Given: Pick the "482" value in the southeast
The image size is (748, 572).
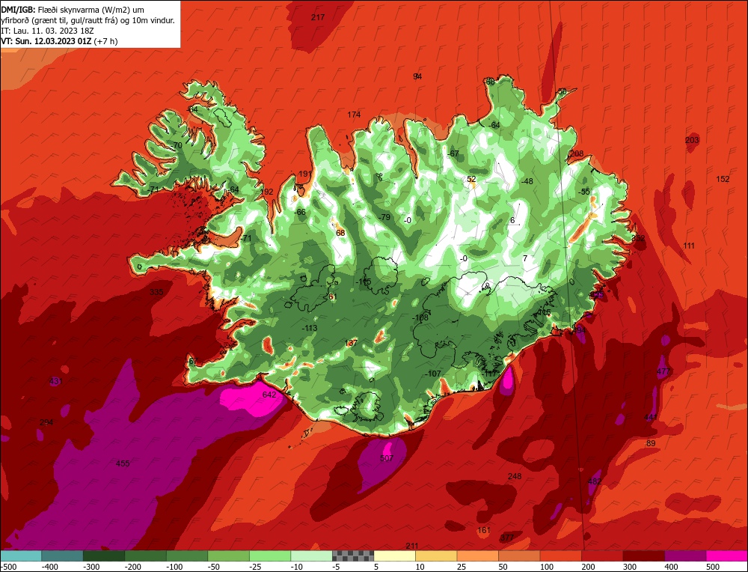Looking at the screenshot, I should pyautogui.click(x=595, y=481).
